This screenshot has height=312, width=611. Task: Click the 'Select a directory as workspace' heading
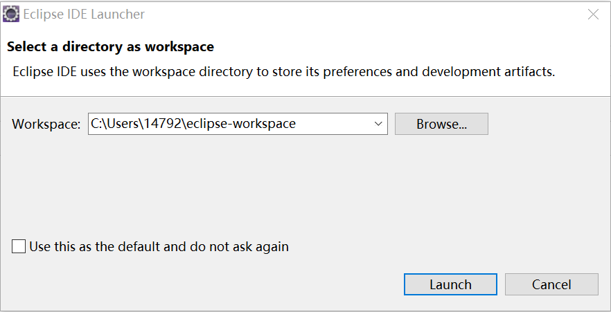(110, 47)
